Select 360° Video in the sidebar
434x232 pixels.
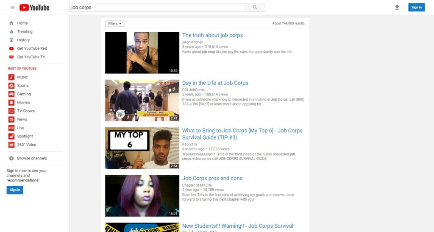tap(27, 145)
